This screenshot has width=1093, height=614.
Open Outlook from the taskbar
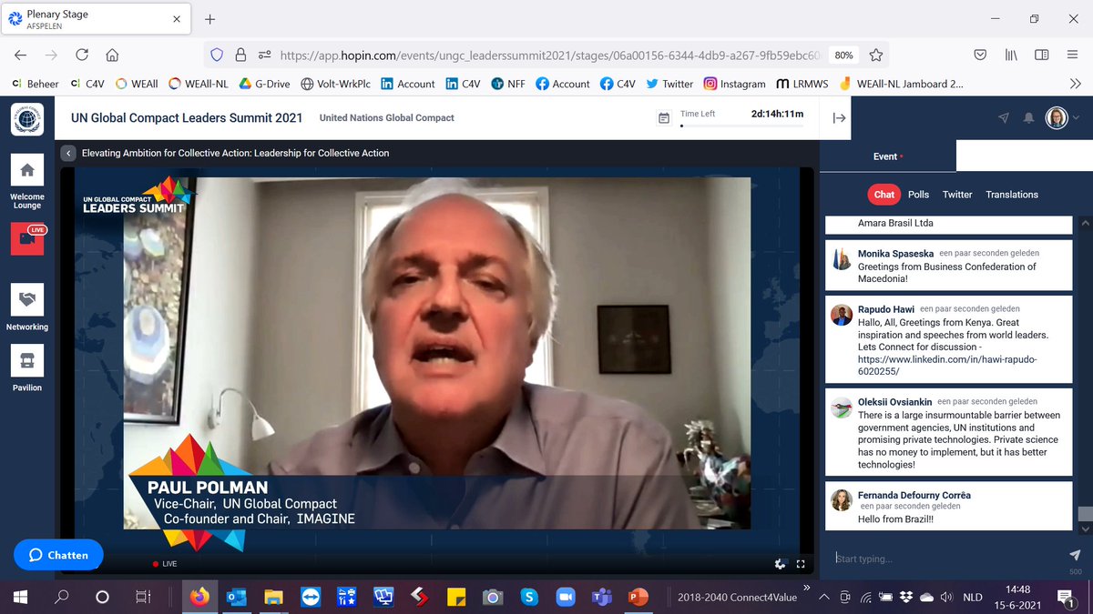coord(236,597)
